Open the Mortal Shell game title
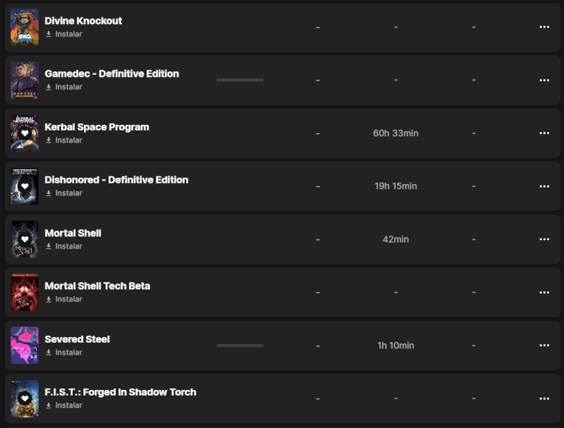564x428 pixels. 73,233
